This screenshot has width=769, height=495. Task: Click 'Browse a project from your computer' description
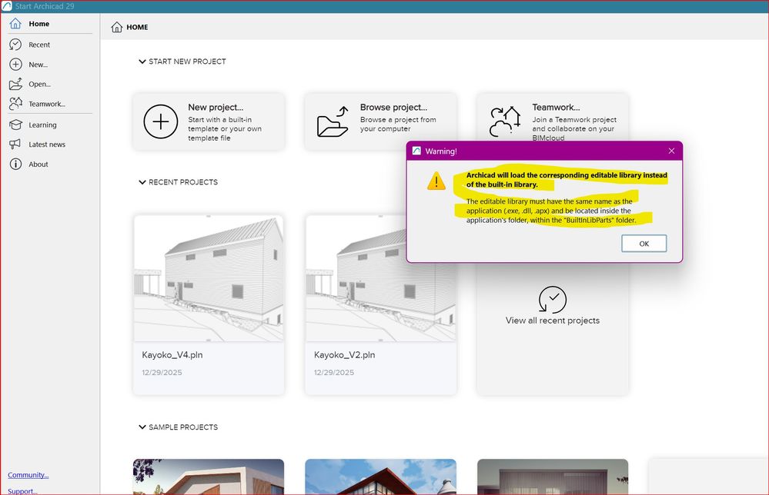point(398,124)
